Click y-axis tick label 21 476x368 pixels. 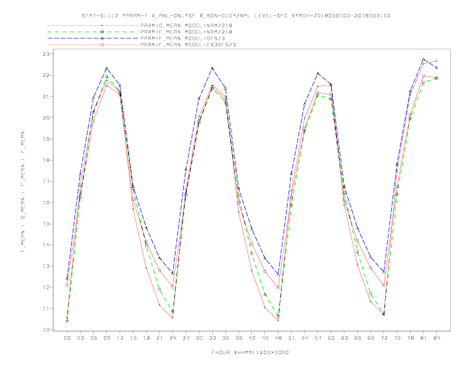pos(46,97)
